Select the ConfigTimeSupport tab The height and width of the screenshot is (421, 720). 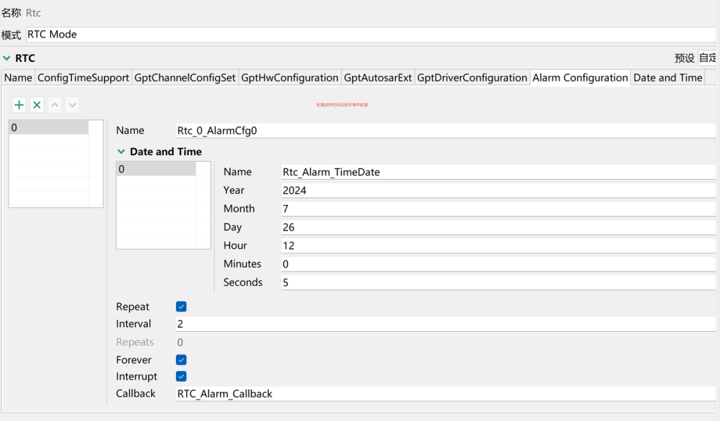pos(83,78)
